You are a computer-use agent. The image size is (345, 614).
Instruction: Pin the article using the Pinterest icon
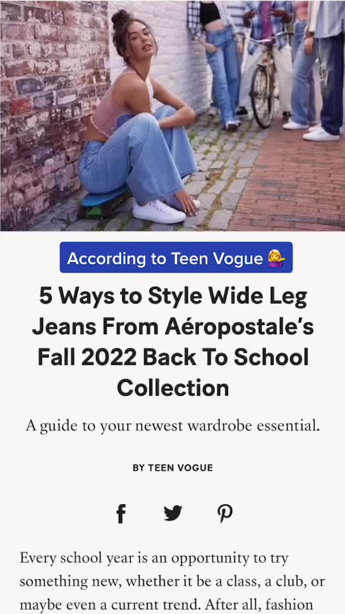point(225,513)
